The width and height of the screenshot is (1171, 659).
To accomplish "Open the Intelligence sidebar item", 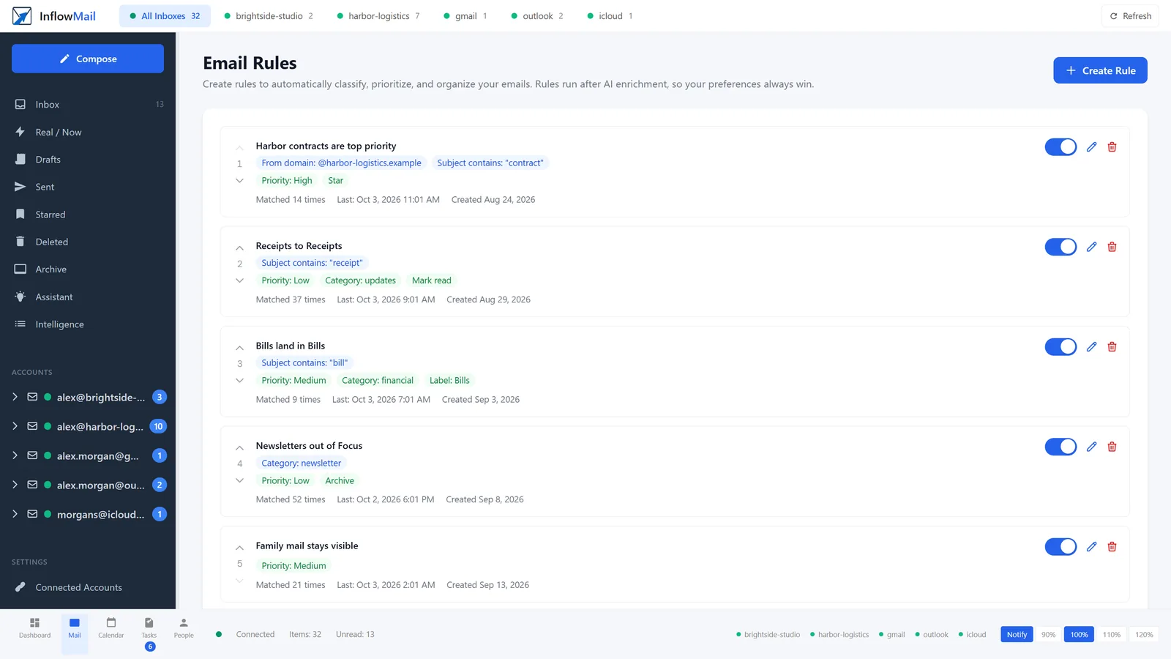I will click(88, 324).
